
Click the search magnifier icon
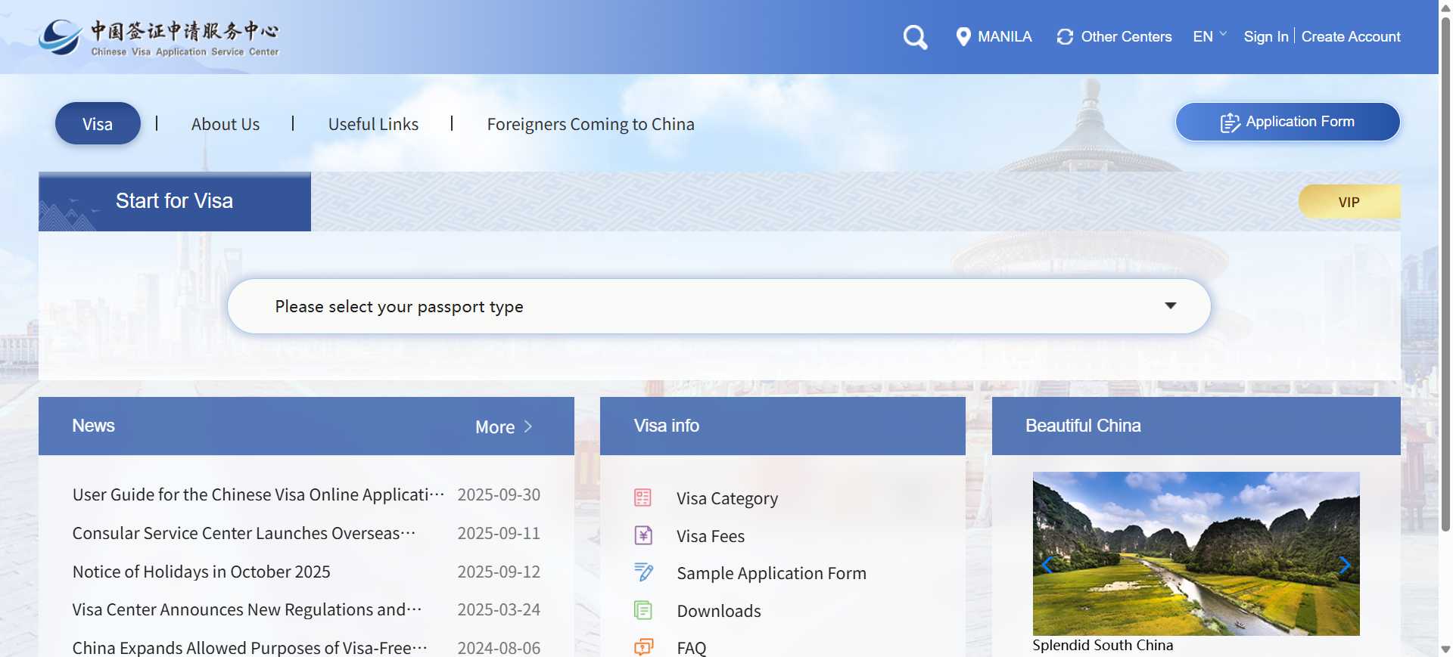[915, 37]
